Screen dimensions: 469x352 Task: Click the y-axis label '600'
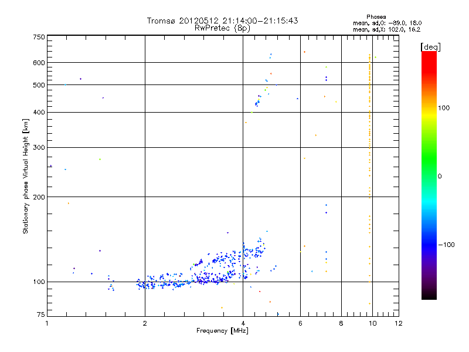(39, 63)
